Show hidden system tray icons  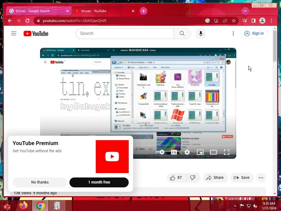point(235,206)
